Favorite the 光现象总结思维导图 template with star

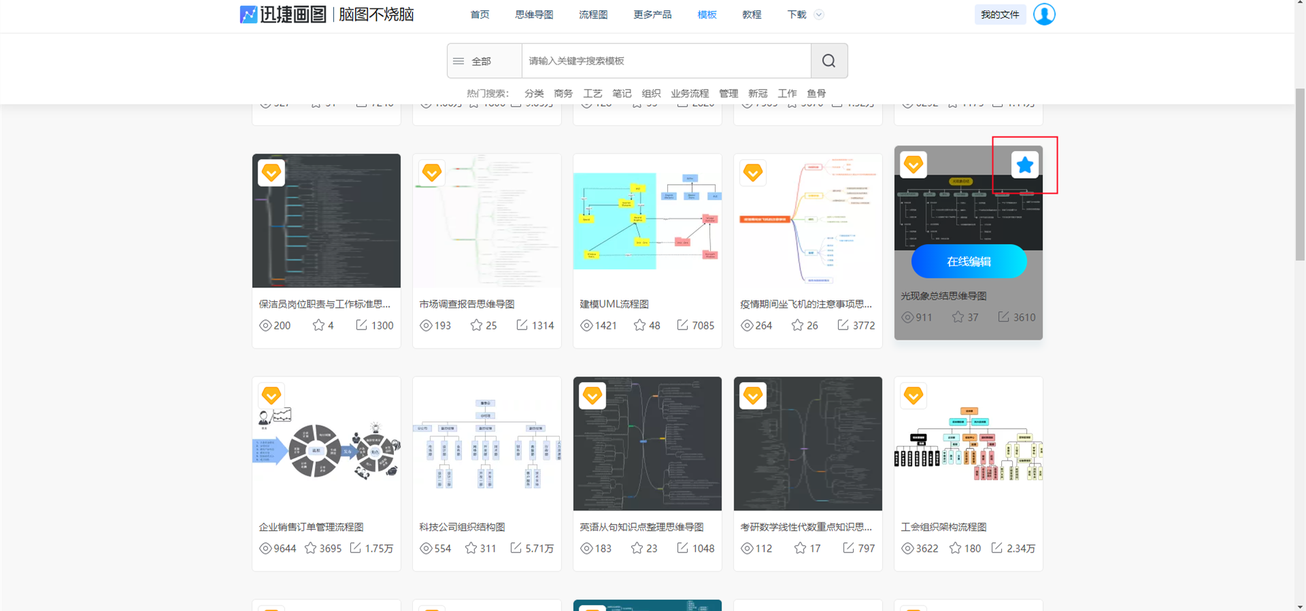coord(1024,165)
